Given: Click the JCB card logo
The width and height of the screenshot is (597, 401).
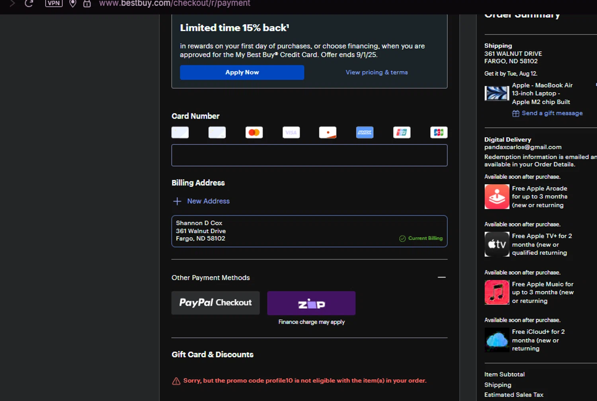Looking at the screenshot, I should (x=439, y=132).
